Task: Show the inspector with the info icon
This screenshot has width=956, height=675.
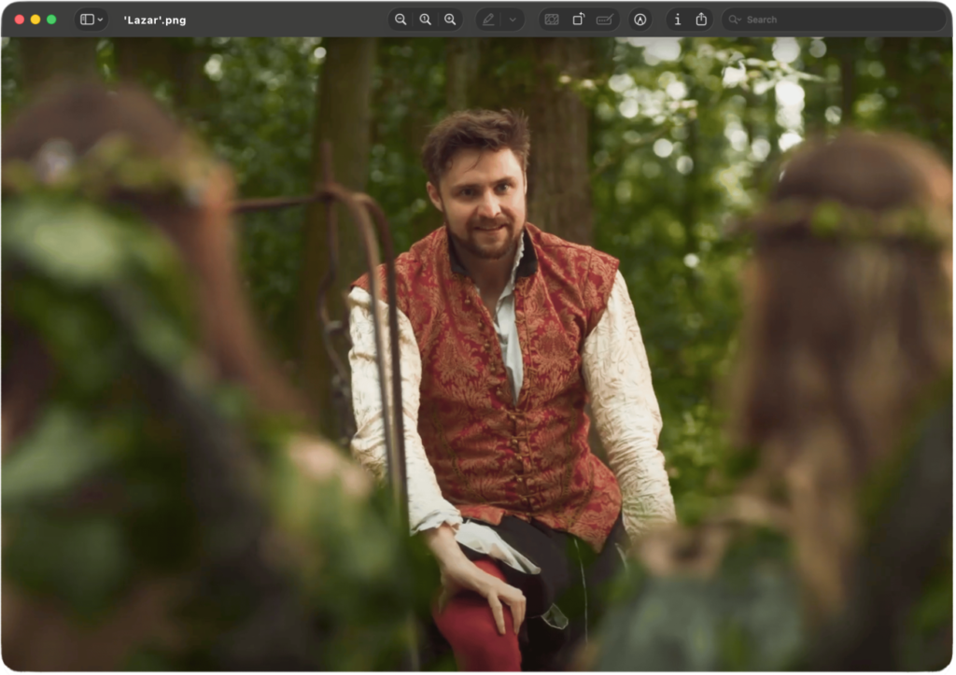Action: coord(678,20)
